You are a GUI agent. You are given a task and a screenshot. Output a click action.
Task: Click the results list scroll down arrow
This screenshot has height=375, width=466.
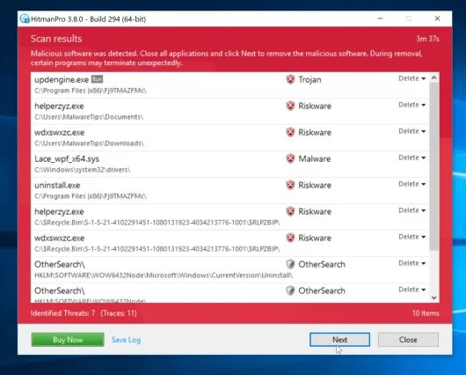click(x=433, y=298)
